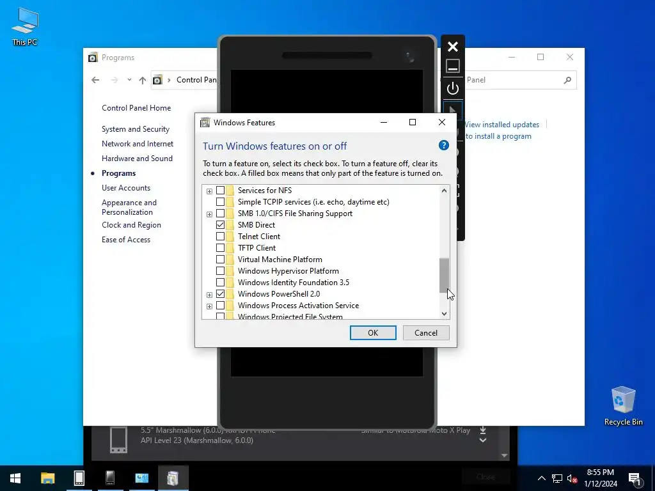The image size is (655, 491).
Task: Expand Windows Process Activation Service node
Action: point(209,306)
